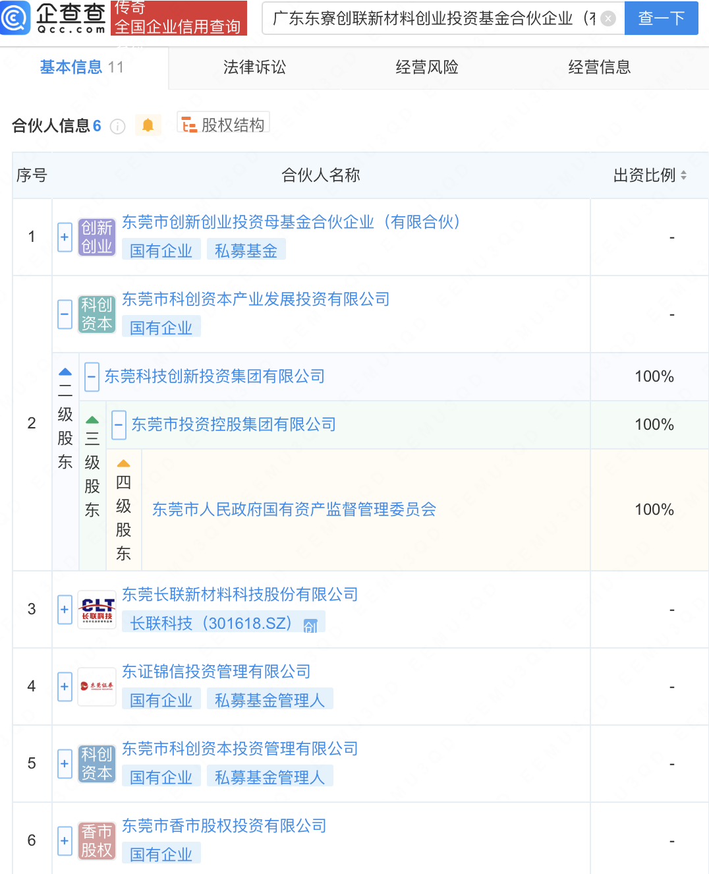Expand row 1 创新创业投资母基金 shareholders
The image size is (709, 874).
[x=65, y=237]
